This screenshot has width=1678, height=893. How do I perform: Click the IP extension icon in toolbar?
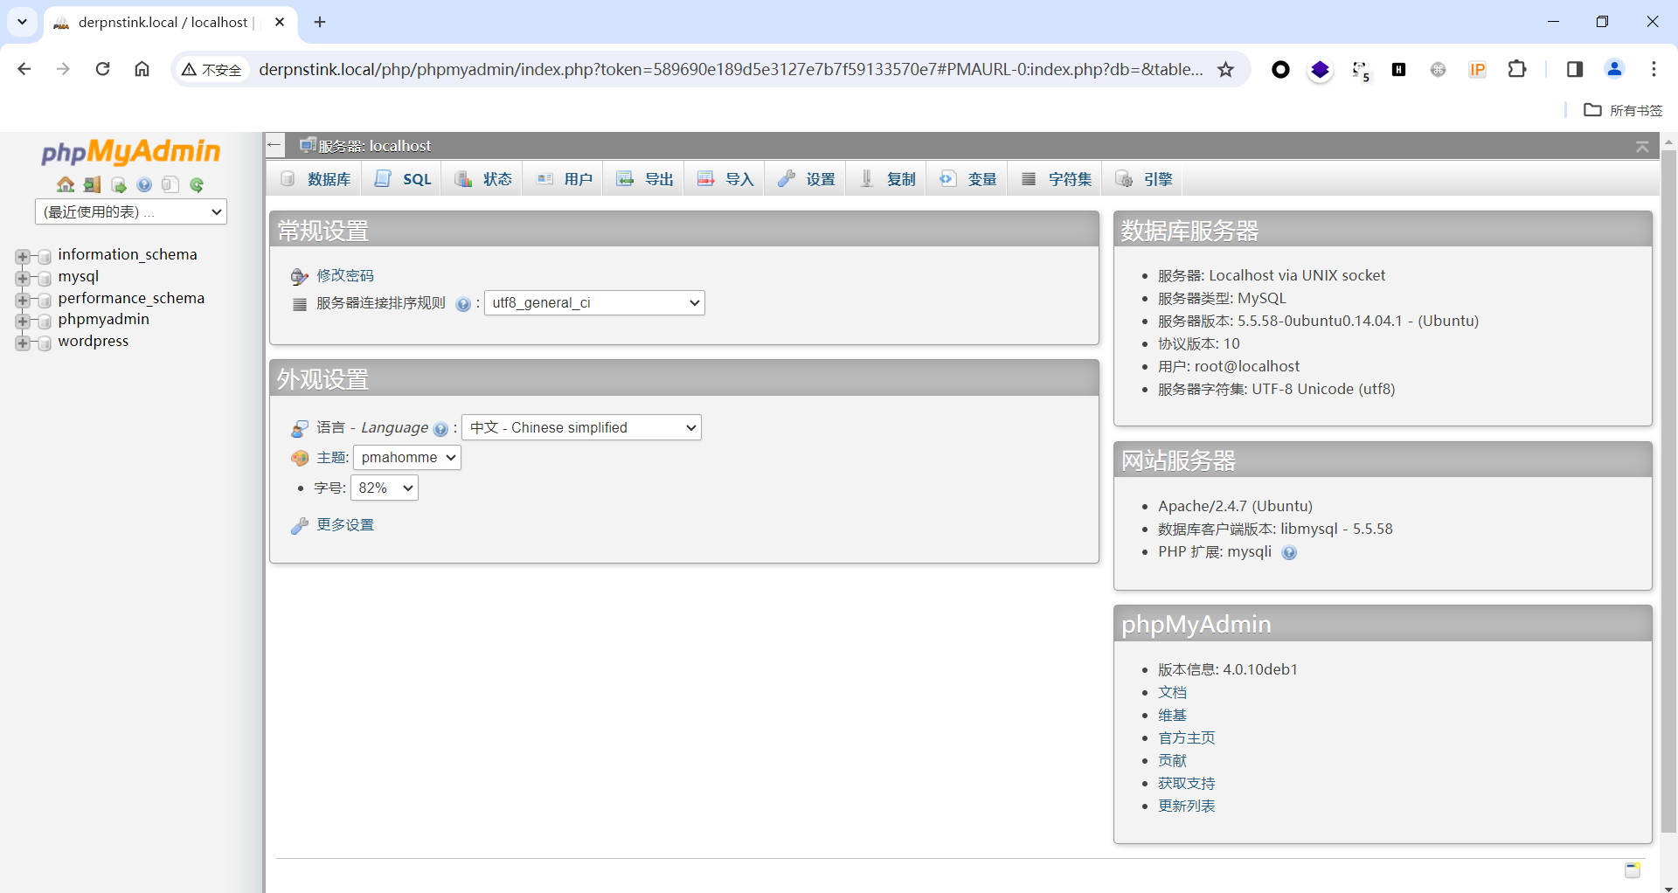click(1477, 69)
